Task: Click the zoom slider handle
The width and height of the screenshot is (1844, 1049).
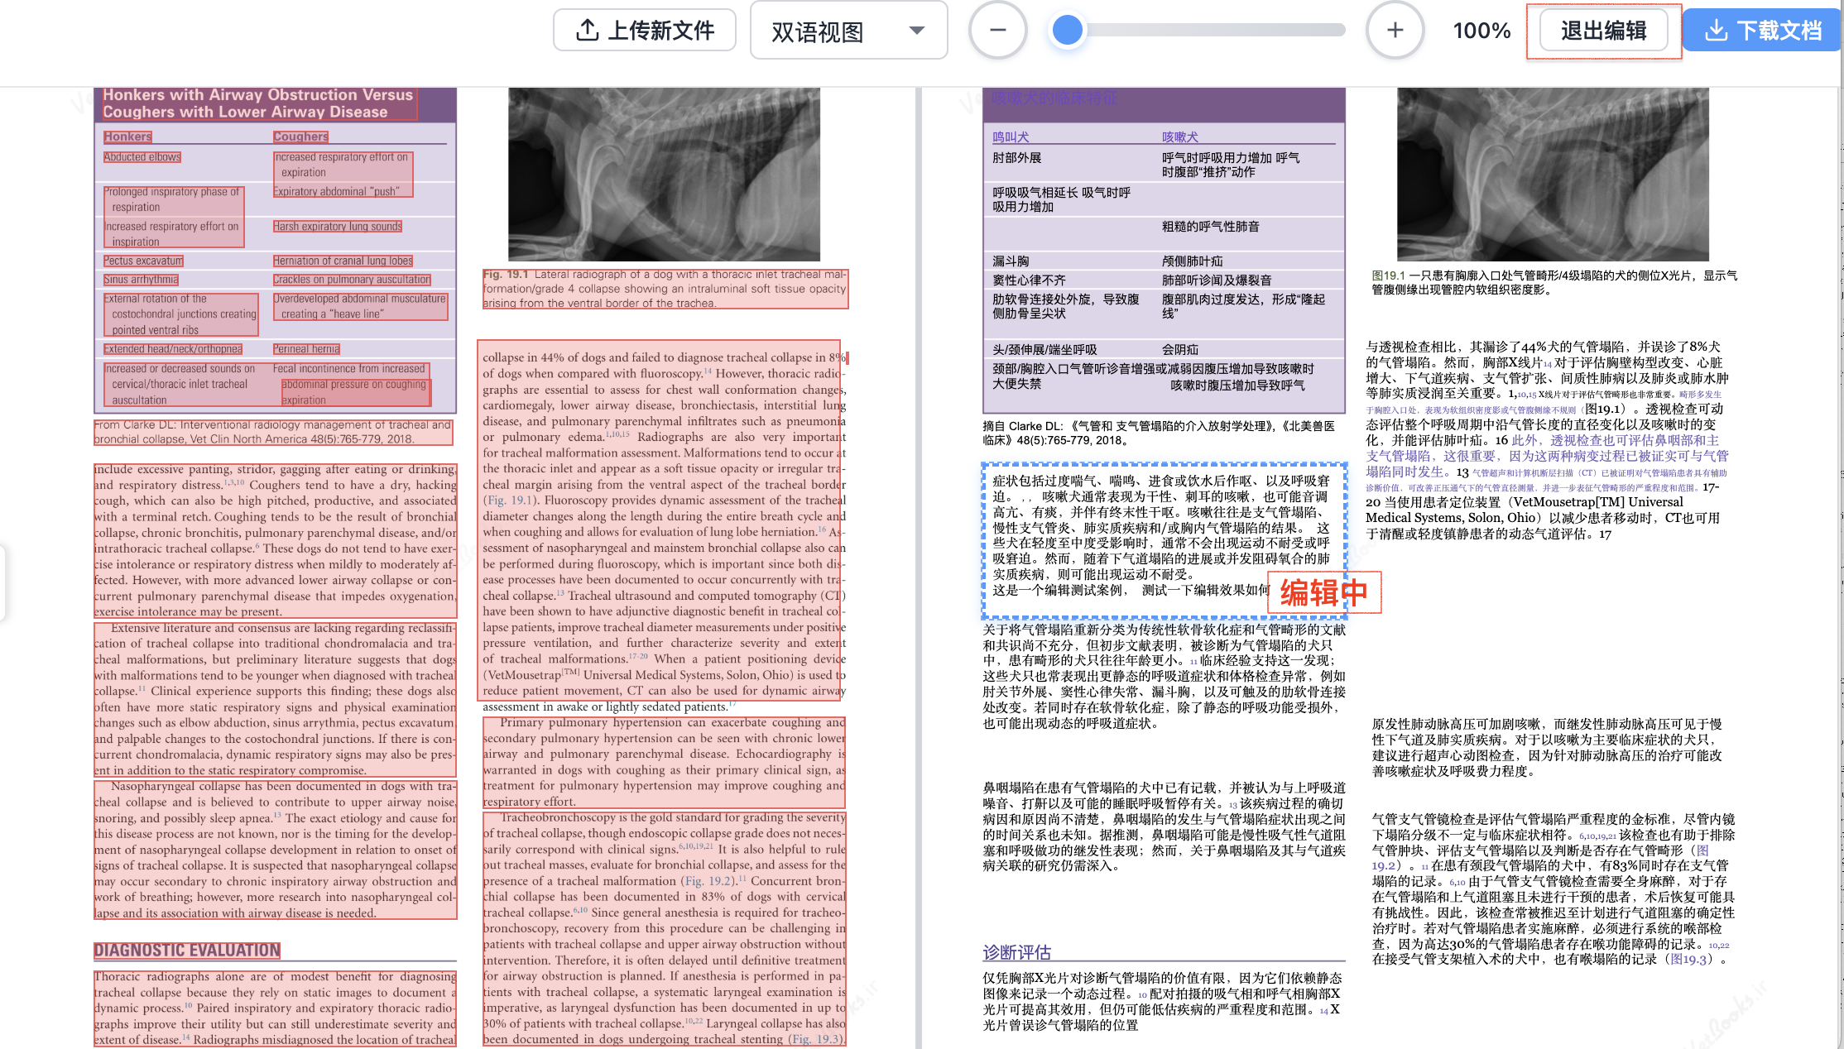Action: point(1068,31)
